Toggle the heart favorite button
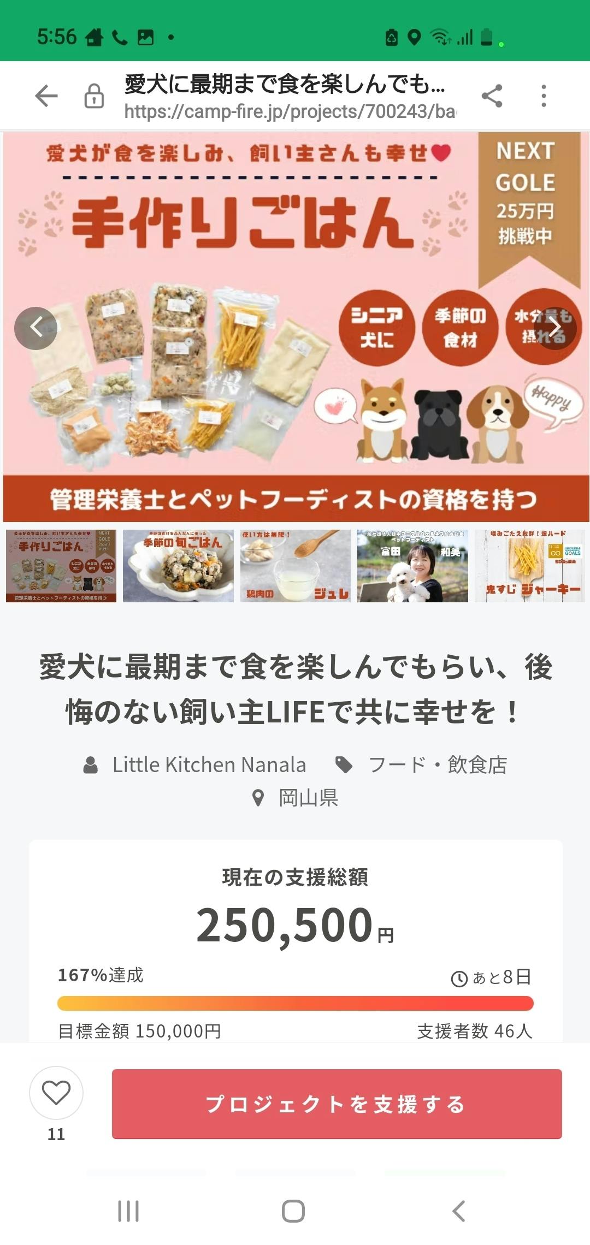This screenshot has width=590, height=1245. coord(56,1093)
